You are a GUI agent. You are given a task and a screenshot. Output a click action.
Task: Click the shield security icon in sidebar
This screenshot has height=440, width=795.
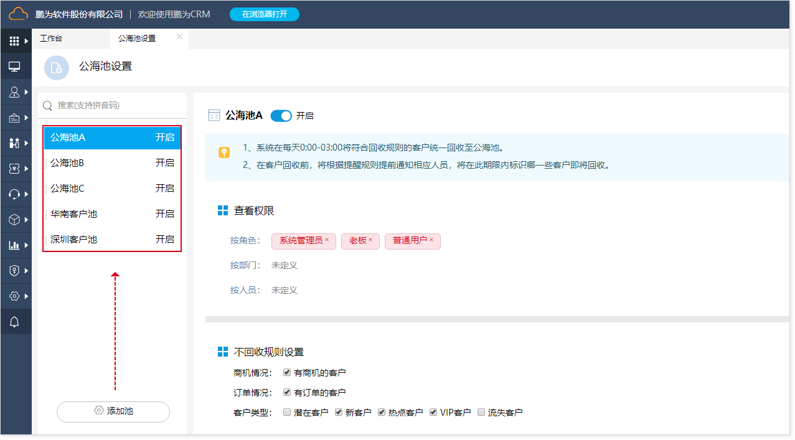14,271
